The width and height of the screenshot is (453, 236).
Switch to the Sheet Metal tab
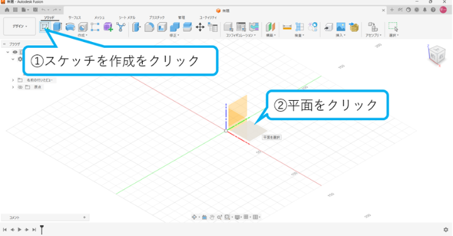[127, 17]
